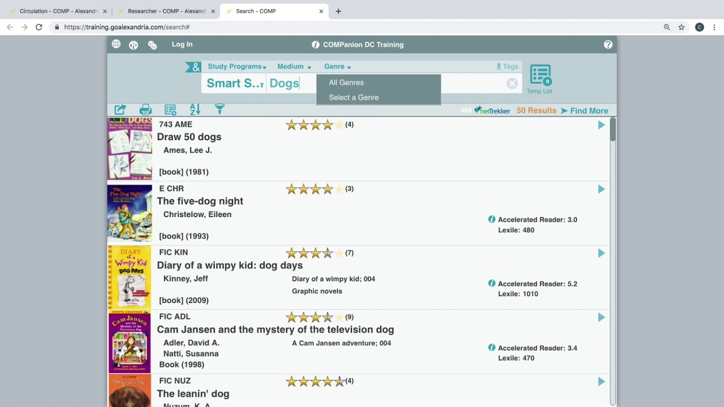Click author name Kinney, Jeff

tap(186, 279)
